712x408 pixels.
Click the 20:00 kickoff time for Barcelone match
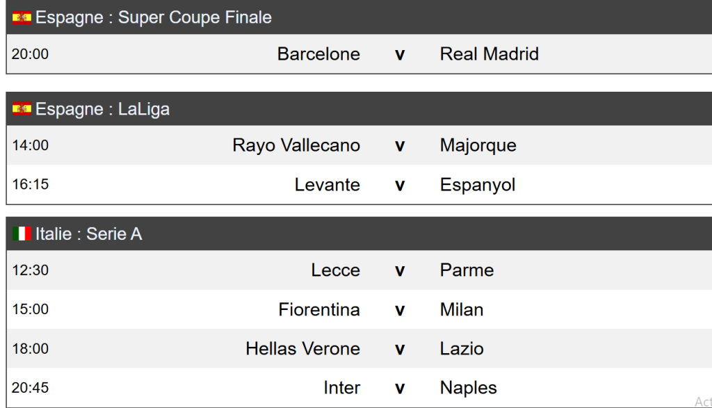pyautogui.click(x=31, y=54)
